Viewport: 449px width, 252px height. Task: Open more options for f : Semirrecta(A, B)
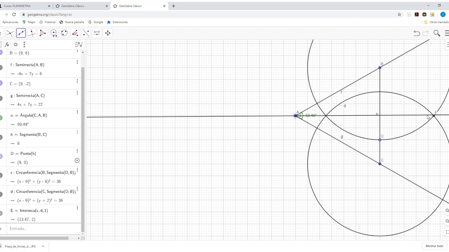click(77, 62)
